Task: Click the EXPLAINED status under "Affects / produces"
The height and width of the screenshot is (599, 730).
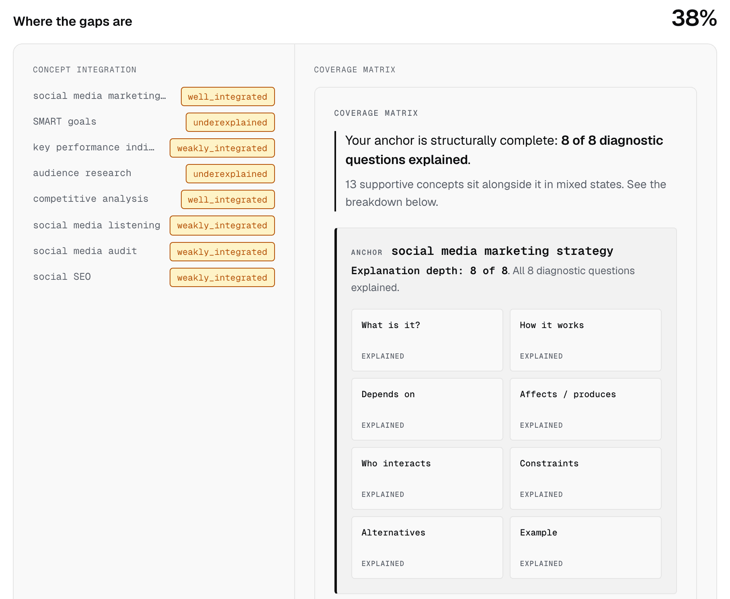Action: pyautogui.click(x=541, y=425)
